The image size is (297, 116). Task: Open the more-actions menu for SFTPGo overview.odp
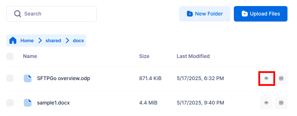(281, 78)
